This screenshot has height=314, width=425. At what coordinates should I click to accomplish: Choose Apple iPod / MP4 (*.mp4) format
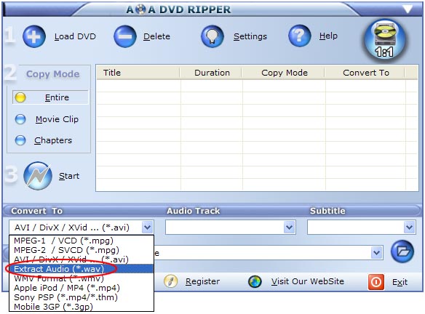(x=82, y=288)
